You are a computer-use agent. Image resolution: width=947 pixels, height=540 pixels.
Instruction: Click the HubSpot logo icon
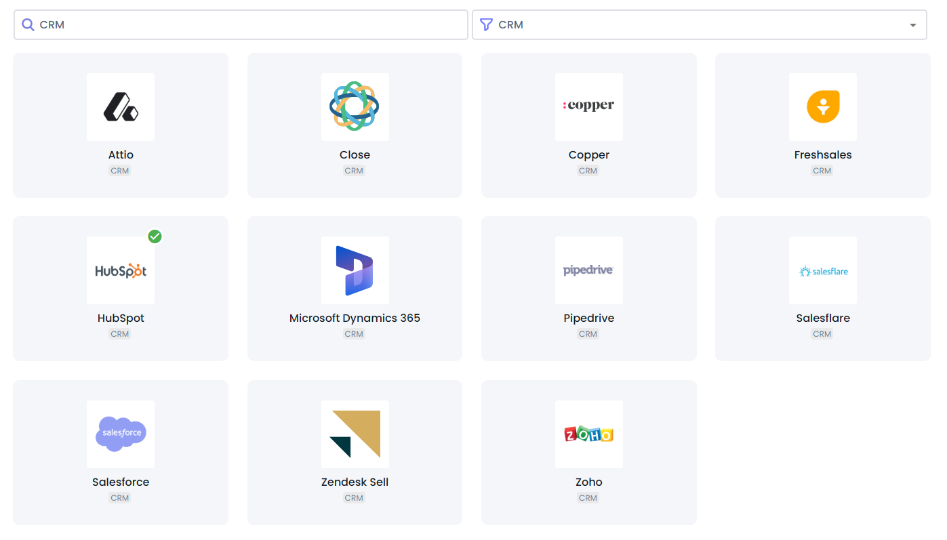click(x=121, y=270)
